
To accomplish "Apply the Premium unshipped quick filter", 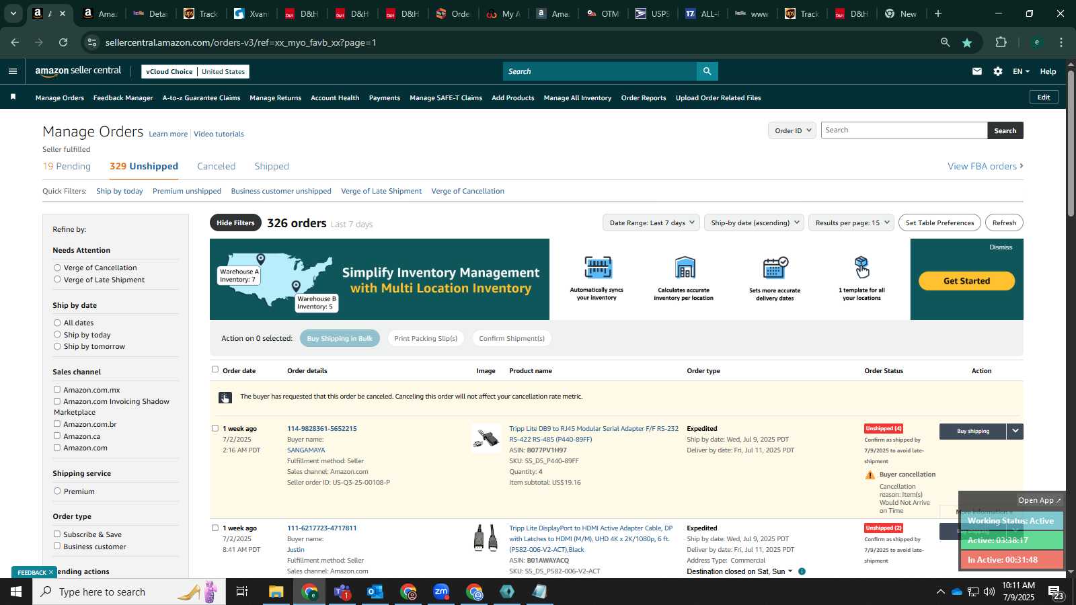I will 187,191.
